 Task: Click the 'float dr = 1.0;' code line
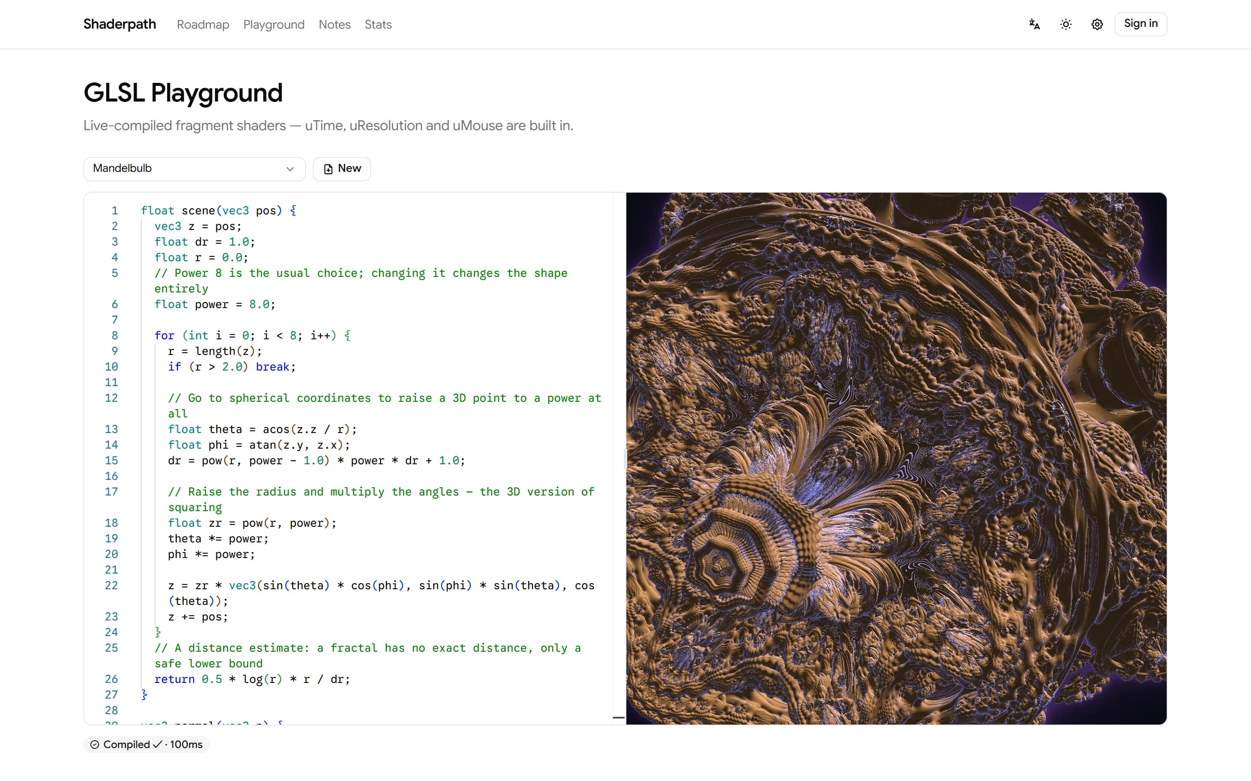tap(205, 242)
